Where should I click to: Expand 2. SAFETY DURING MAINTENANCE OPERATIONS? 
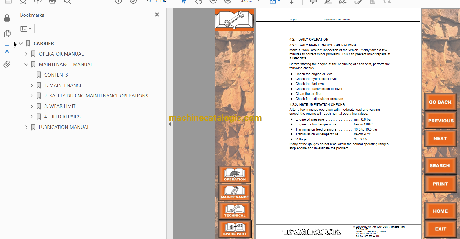[32, 96]
